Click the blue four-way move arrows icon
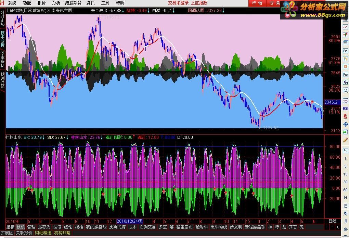Viewport: 349px width, 238px height. click(345, 124)
